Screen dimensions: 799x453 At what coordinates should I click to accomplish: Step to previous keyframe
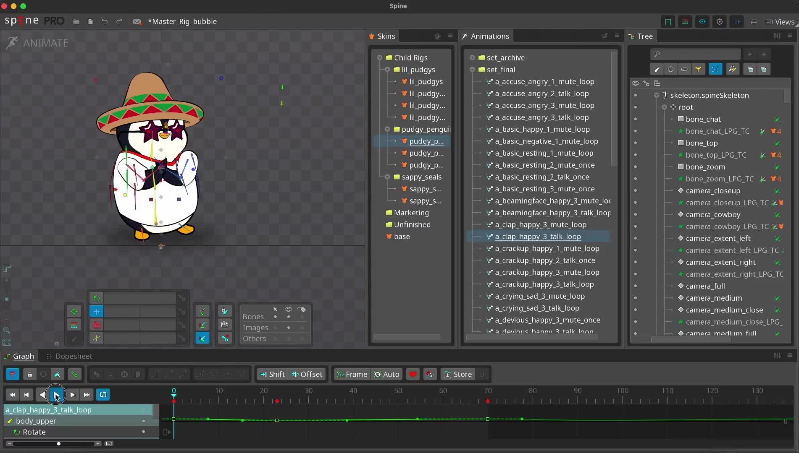click(26, 395)
